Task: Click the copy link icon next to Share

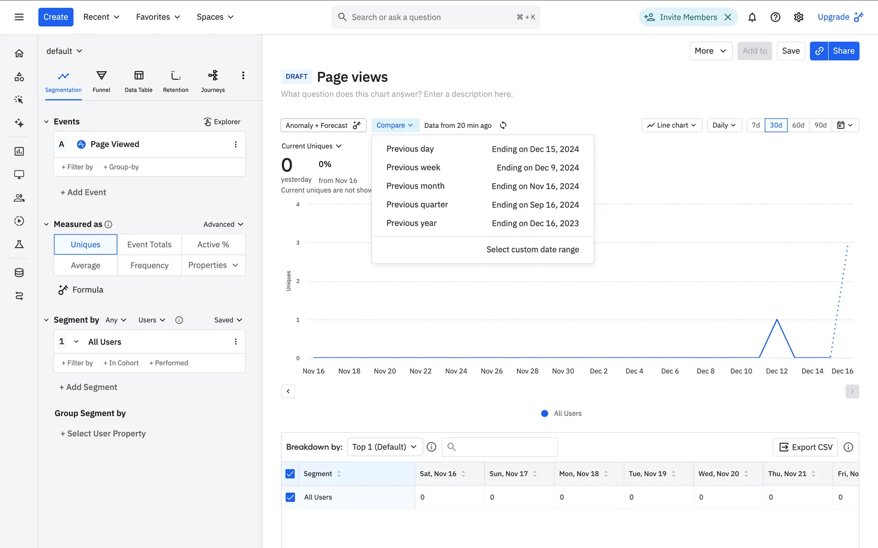Action: click(819, 51)
